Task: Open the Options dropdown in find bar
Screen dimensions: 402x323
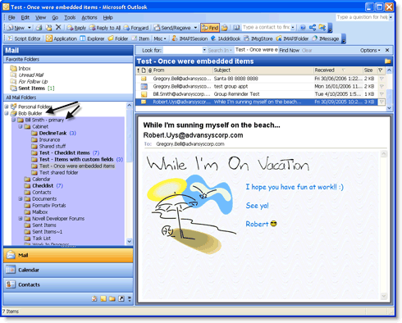Action: (x=370, y=50)
